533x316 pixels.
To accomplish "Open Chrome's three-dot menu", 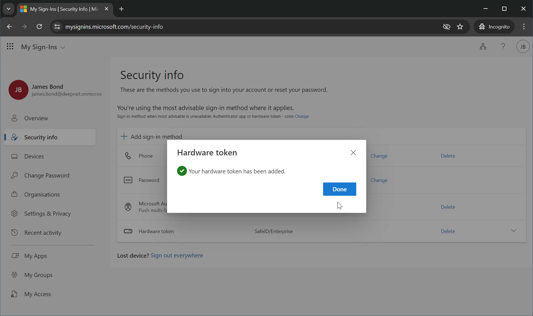I will (x=524, y=27).
